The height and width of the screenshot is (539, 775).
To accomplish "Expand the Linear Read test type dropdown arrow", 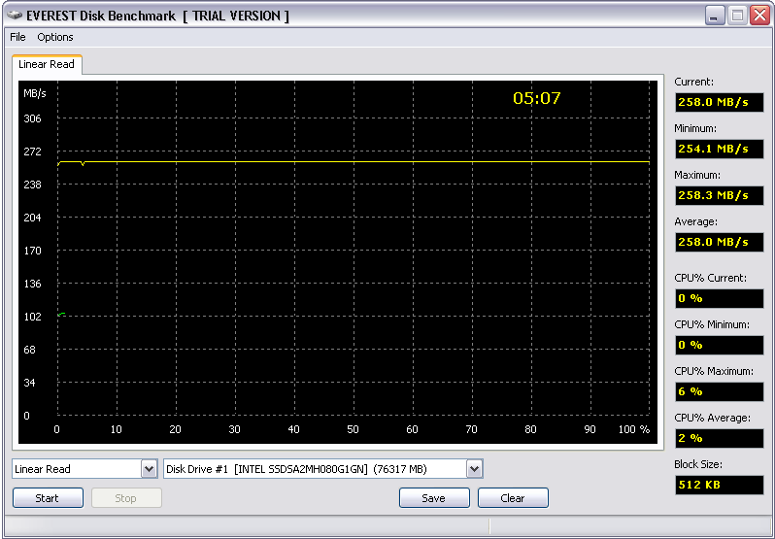I will pos(149,469).
